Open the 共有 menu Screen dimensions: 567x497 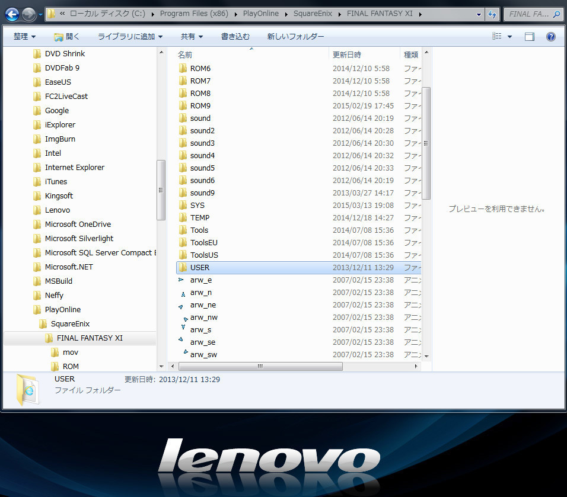[x=192, y=37]
